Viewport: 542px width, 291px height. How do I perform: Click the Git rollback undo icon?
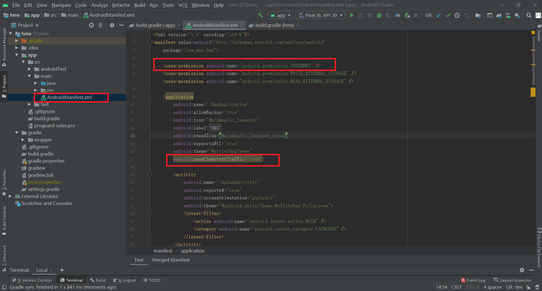(x=467, y=15)
